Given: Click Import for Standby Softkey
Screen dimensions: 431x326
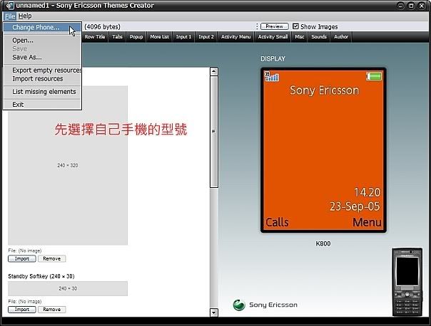Looking at the screenshot, I should click(22, 310).
